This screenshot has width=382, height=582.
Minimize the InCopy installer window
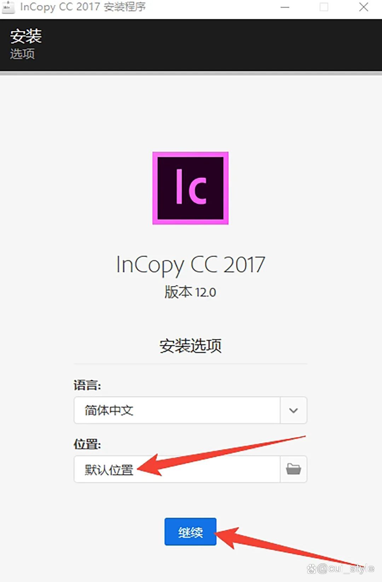(285, 7)
